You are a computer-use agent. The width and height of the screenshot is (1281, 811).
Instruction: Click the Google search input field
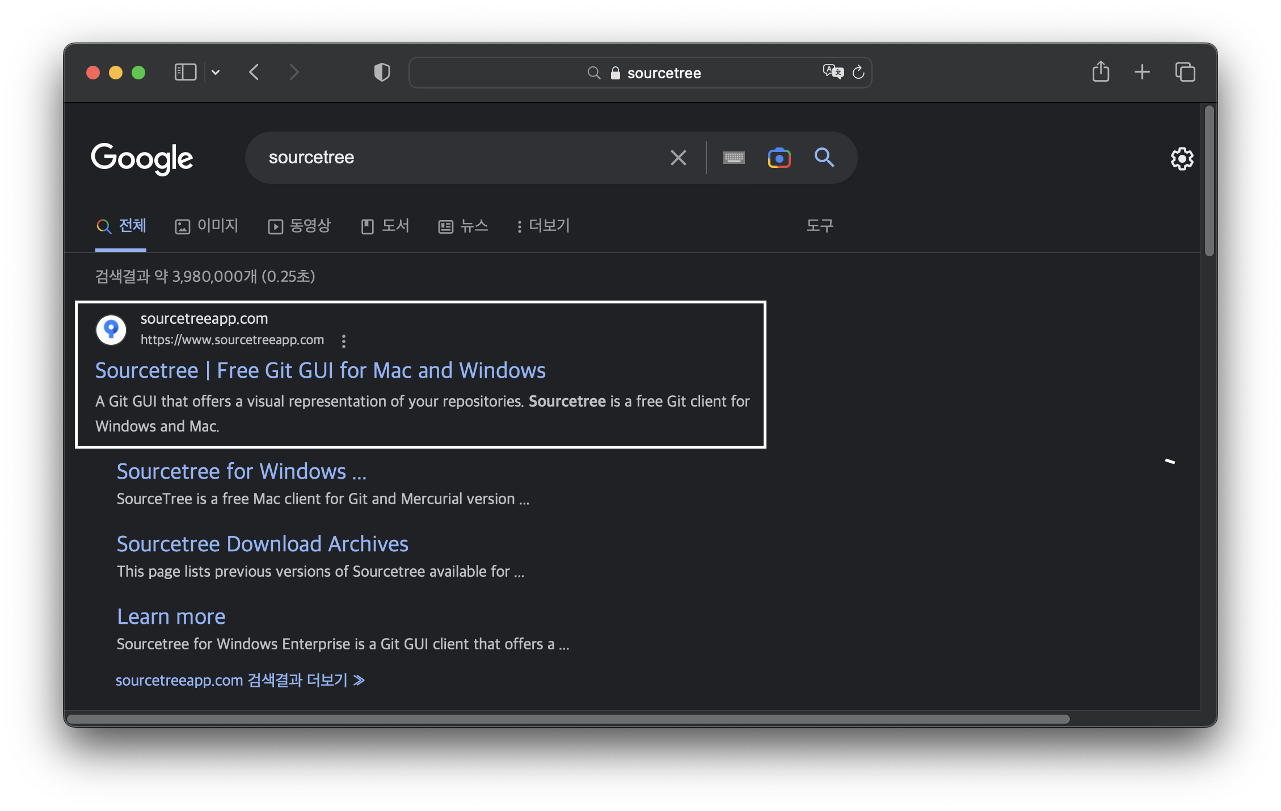[454, 158]
